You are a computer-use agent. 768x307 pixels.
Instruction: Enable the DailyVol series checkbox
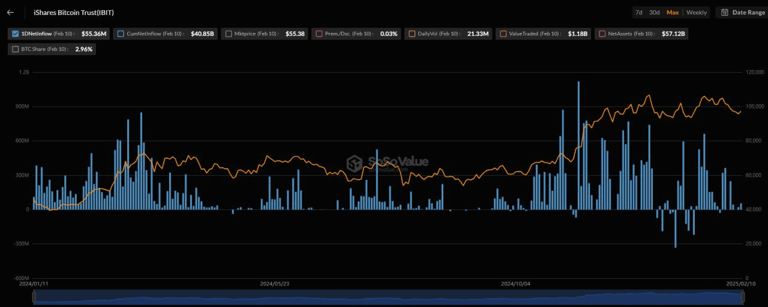pyautogui.click(x=412, y=34)
